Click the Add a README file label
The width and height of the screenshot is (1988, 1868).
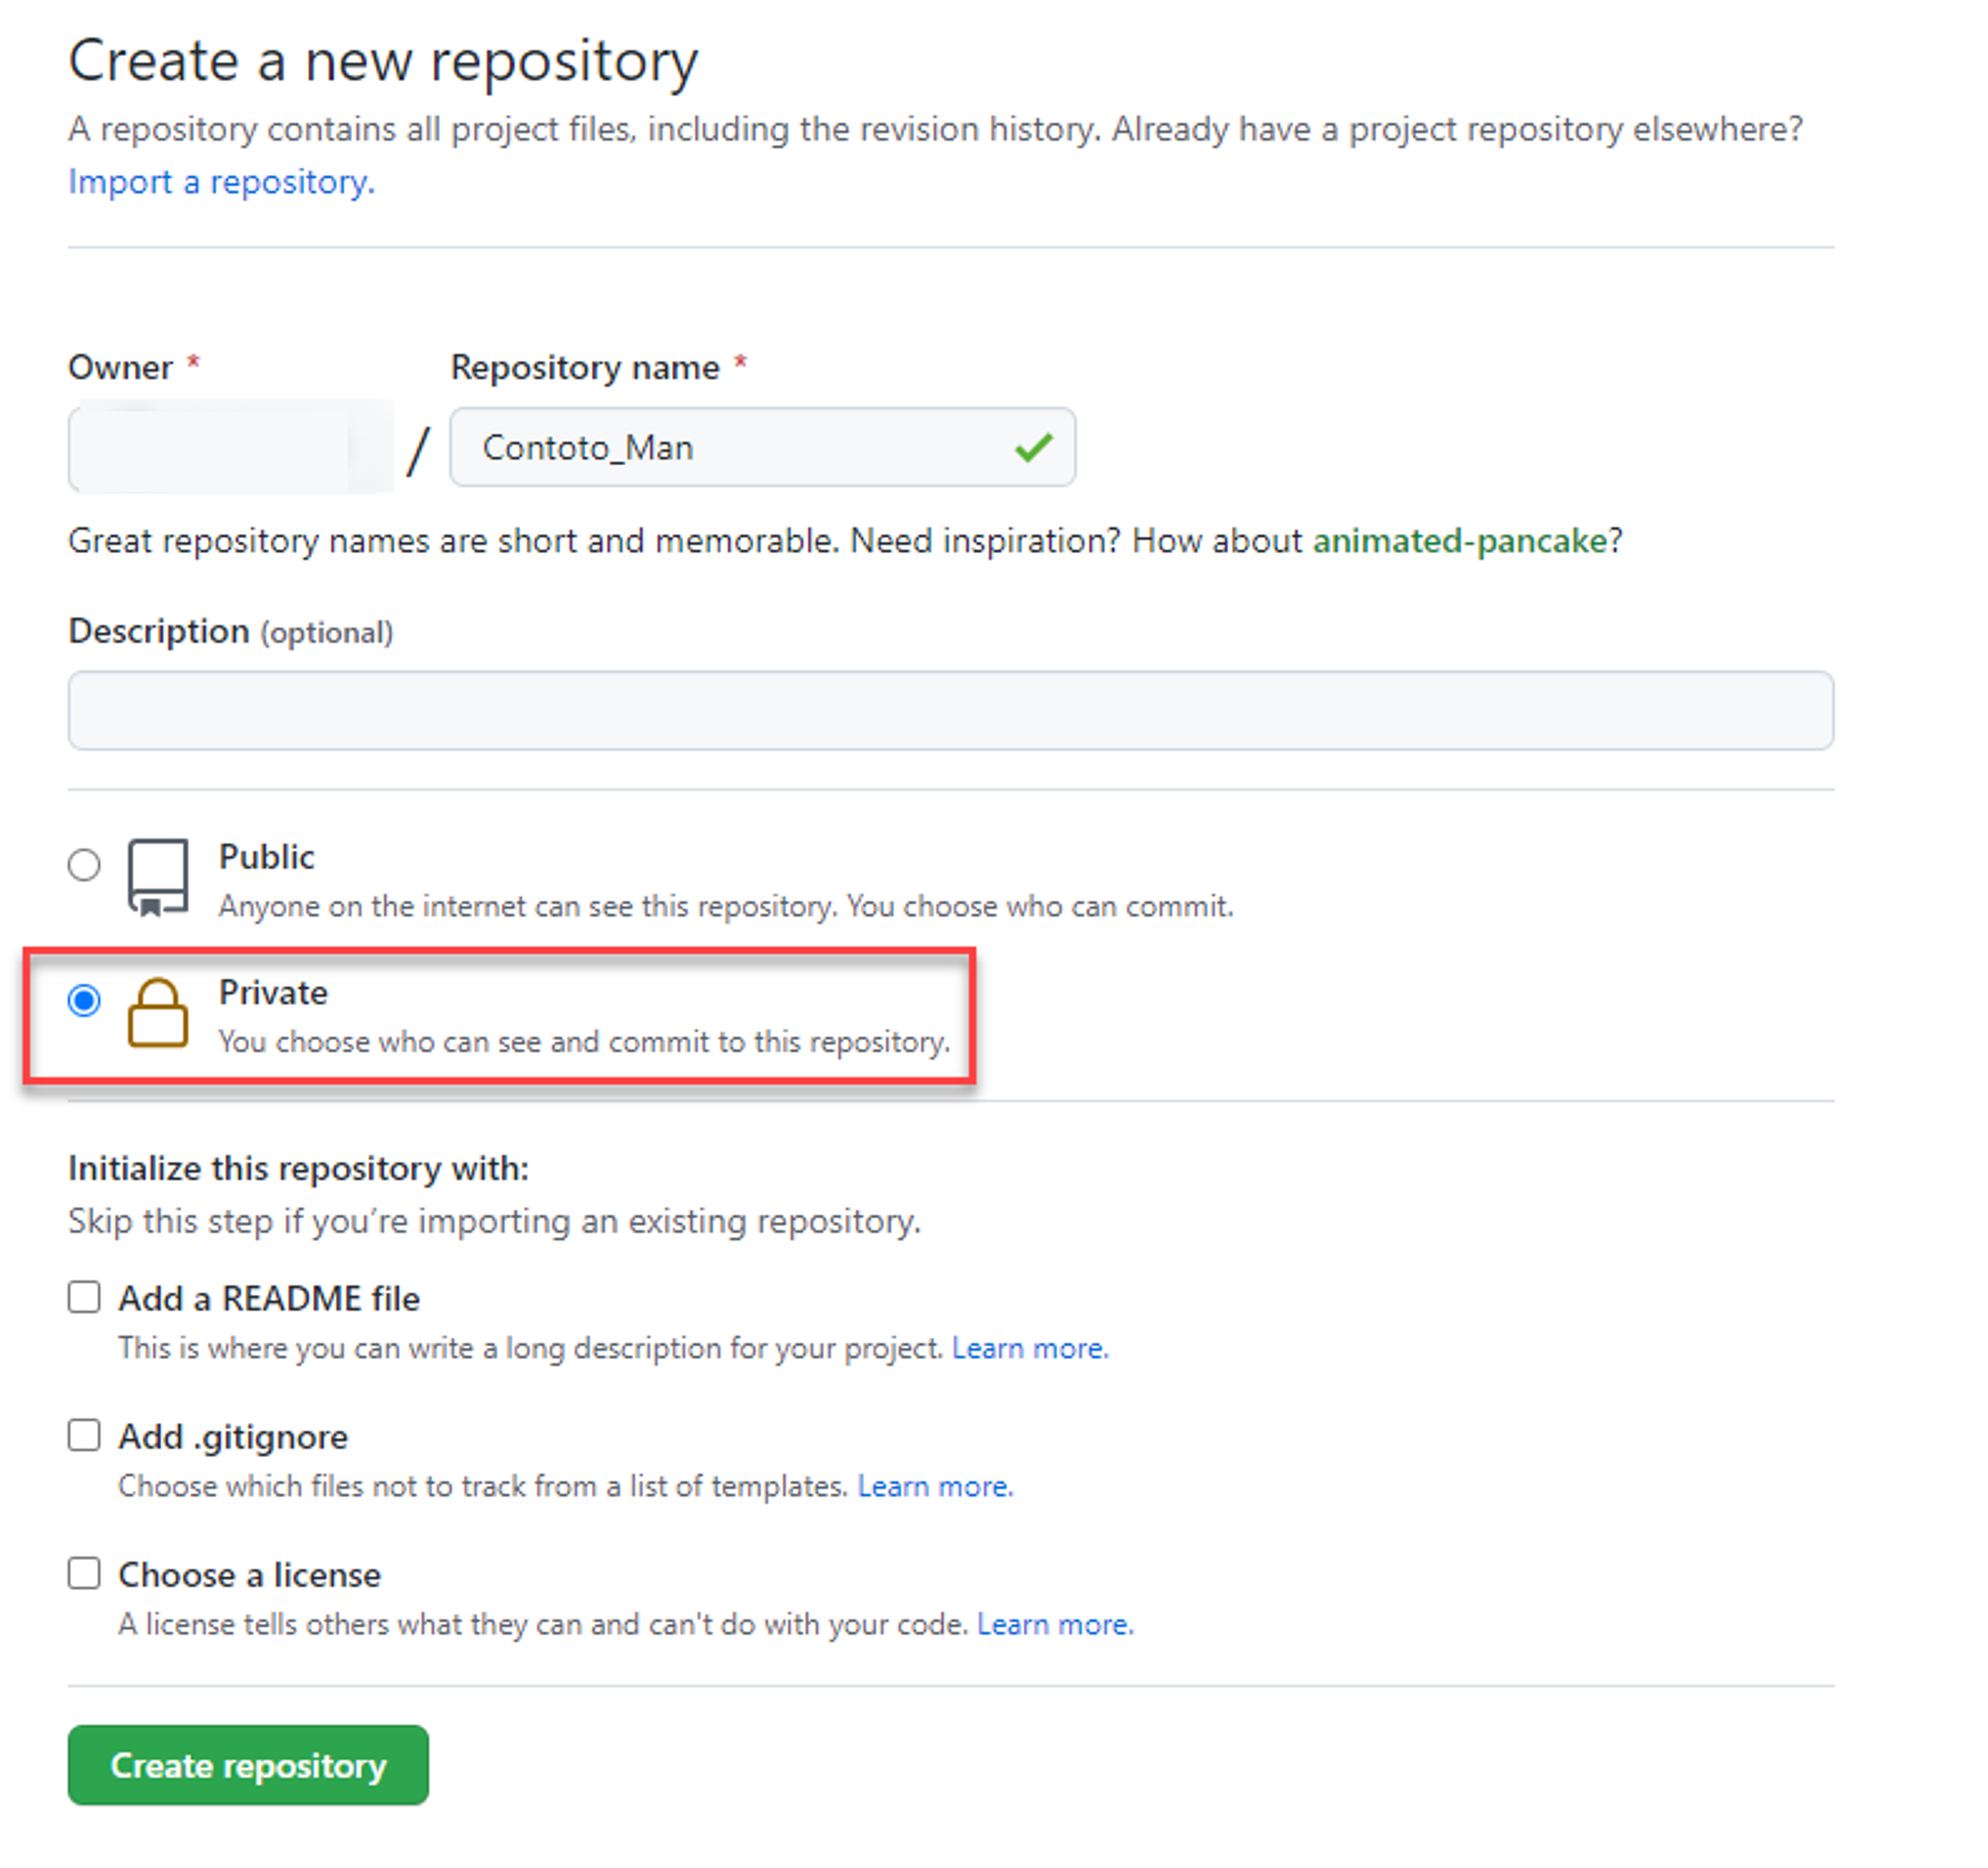tap(269, 1299)
